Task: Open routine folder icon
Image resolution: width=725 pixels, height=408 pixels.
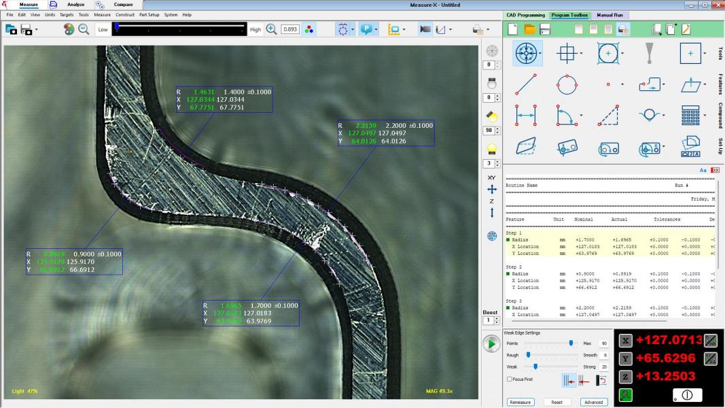Action: pos(529,29)
